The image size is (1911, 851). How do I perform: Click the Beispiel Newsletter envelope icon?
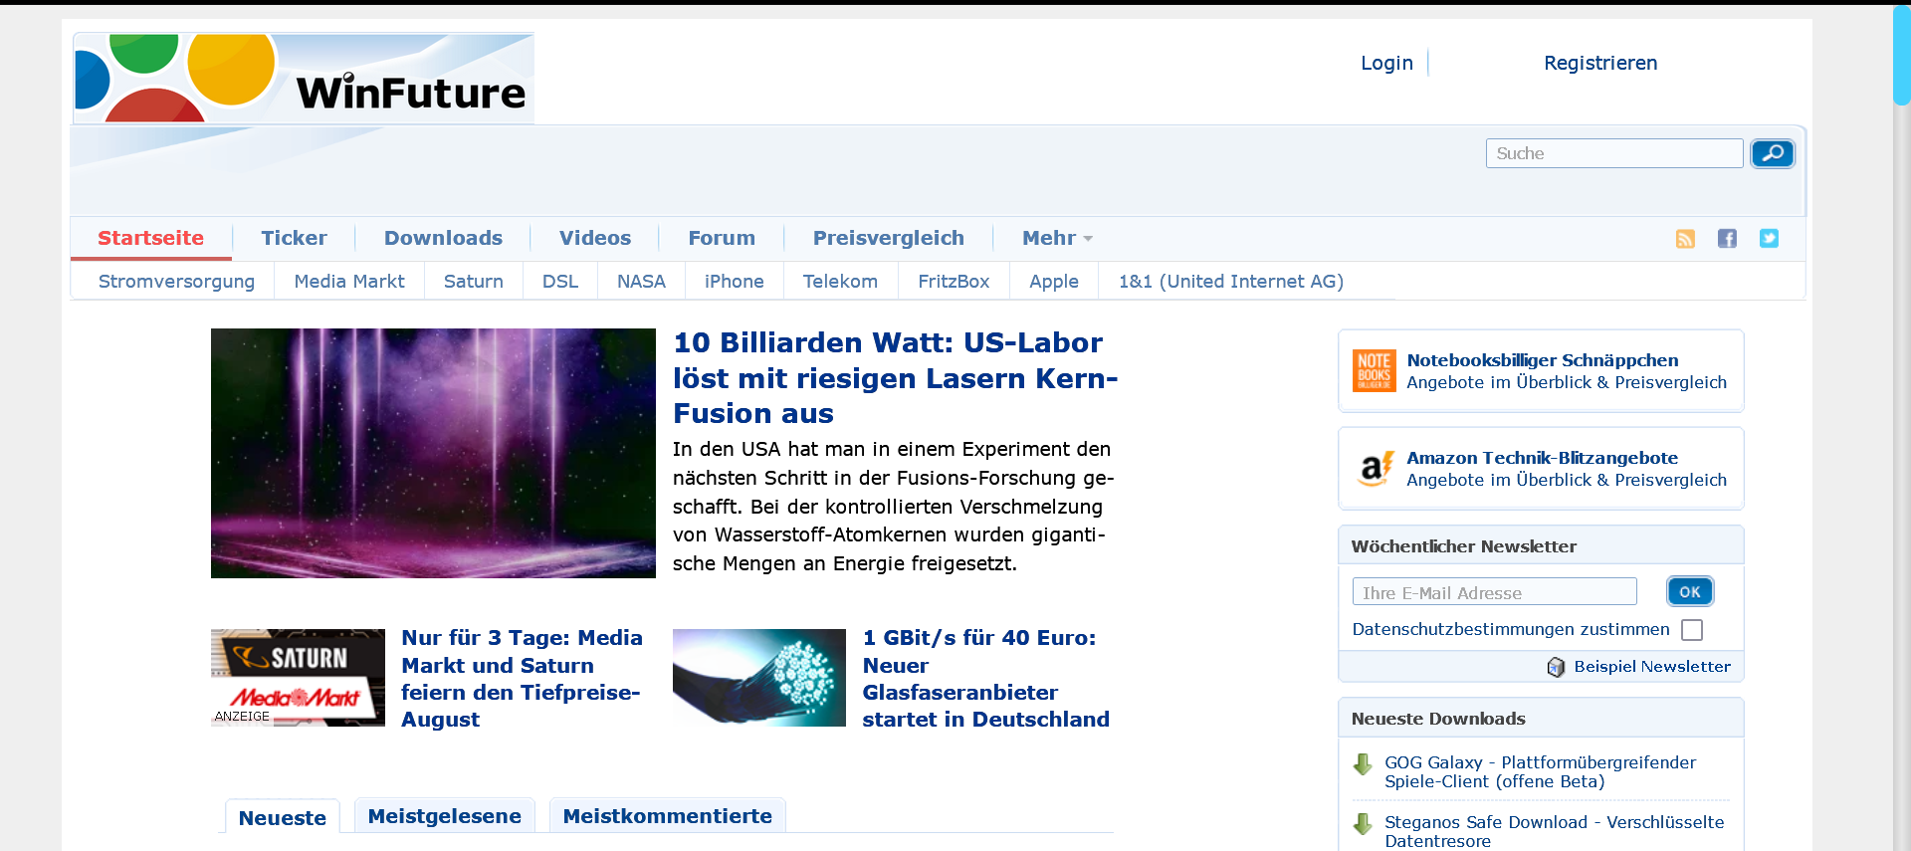pos(1556,667)
